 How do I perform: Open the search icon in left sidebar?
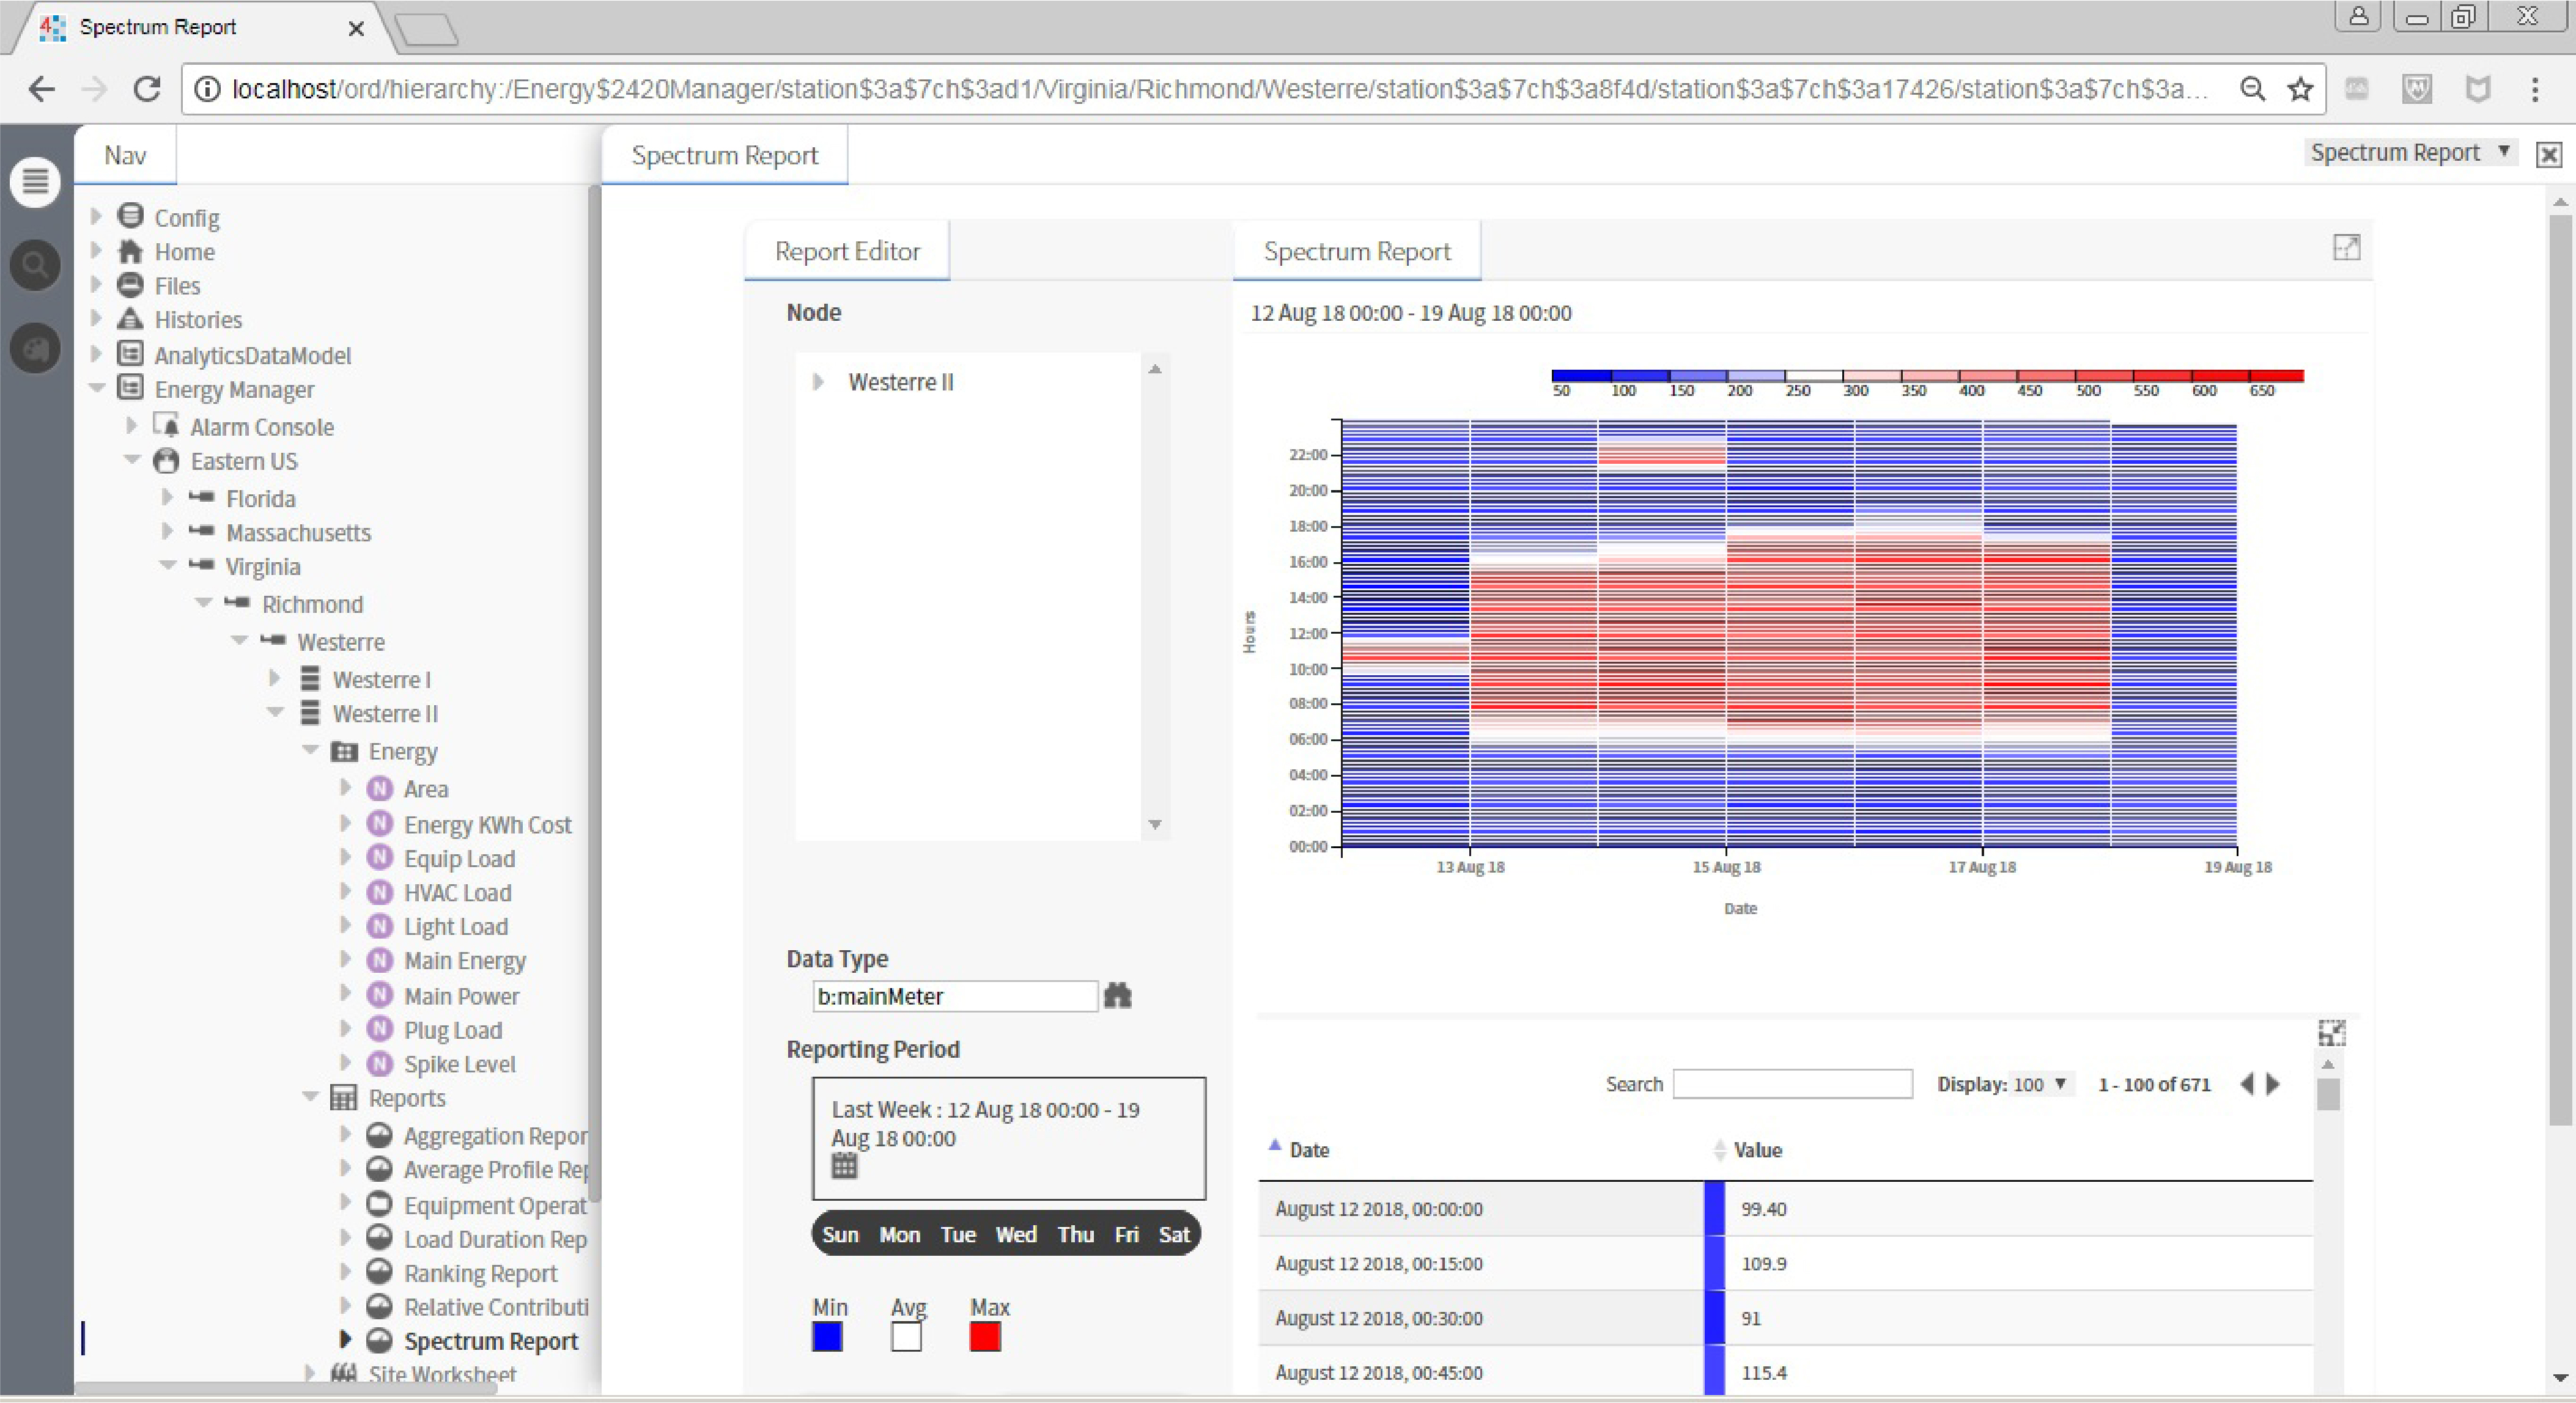tap(35, 265)
